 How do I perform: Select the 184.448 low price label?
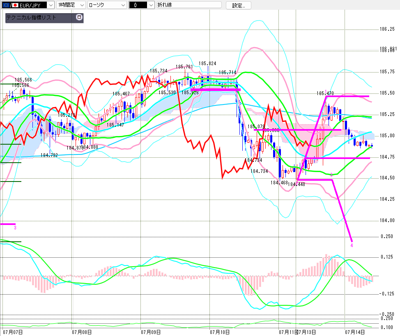pyautogui.click(x=297, y=184)
